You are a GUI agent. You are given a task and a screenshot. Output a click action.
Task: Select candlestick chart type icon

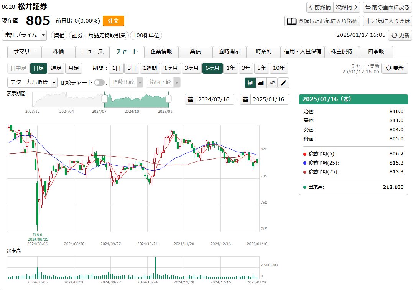click(x=250, y=83)
